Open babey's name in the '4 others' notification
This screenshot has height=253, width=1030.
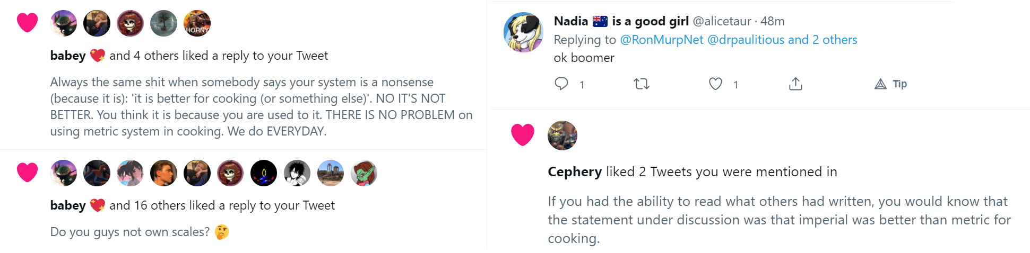point(68,56)
